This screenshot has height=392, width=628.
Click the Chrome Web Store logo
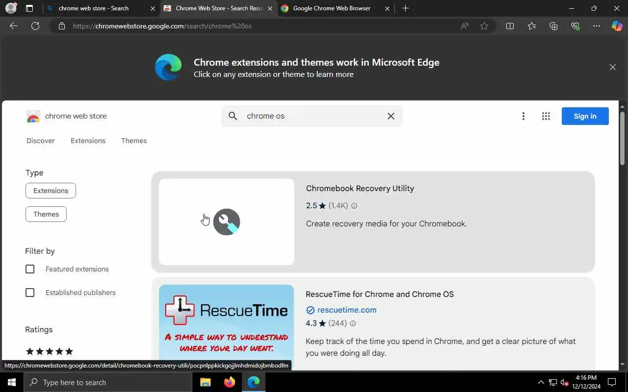tap(33, 116)
